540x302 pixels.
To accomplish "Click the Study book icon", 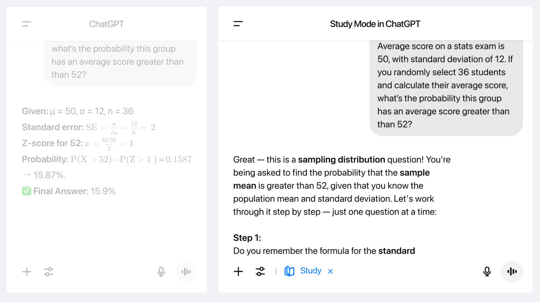I will pos(289,271).
